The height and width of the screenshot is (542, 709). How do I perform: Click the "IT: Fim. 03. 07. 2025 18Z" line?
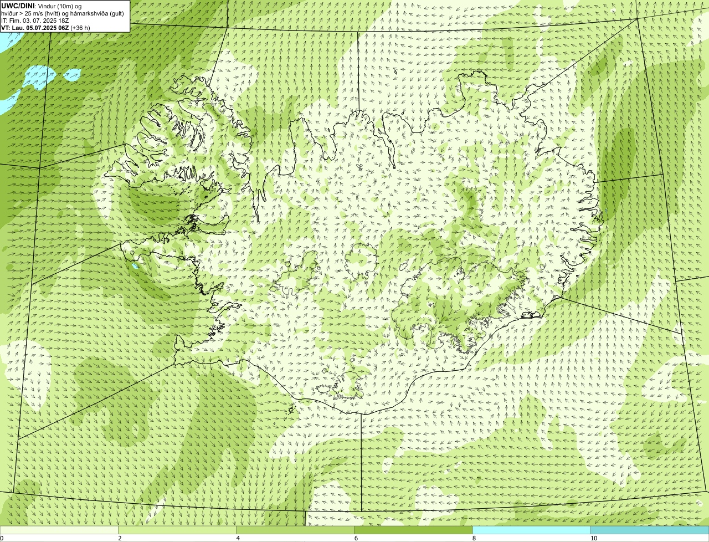(x=35, y=21)
